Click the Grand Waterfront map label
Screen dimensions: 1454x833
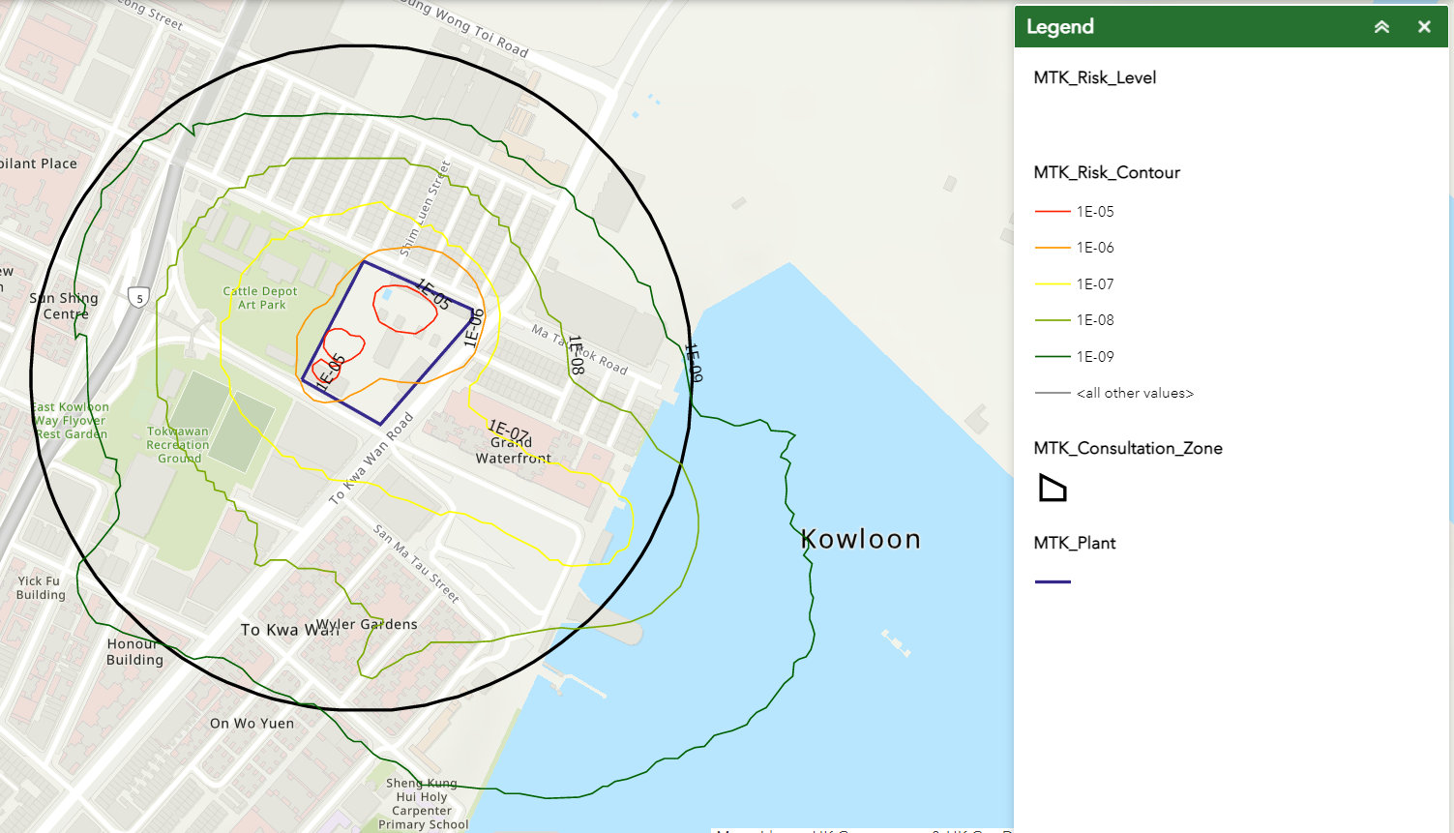513,451
